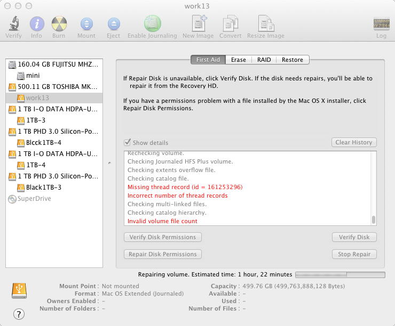Click the Burn toolbar icon
The width and height of the screenshot is (395, 326).
(59, 23)
